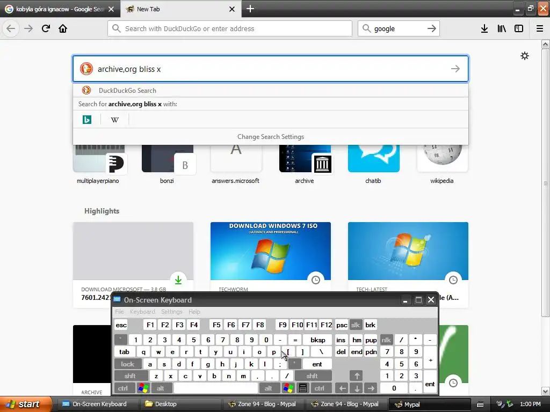Image resolution: width=550 pixels, height=412 pixels.
Task: Show the sidebar via toolbar icon
Action: 519,28
